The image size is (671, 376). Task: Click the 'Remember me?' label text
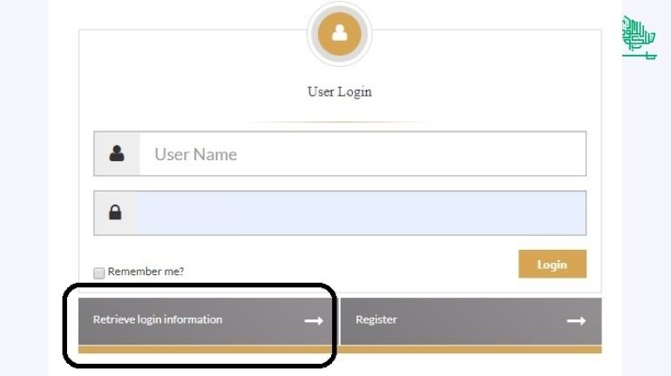146,272
